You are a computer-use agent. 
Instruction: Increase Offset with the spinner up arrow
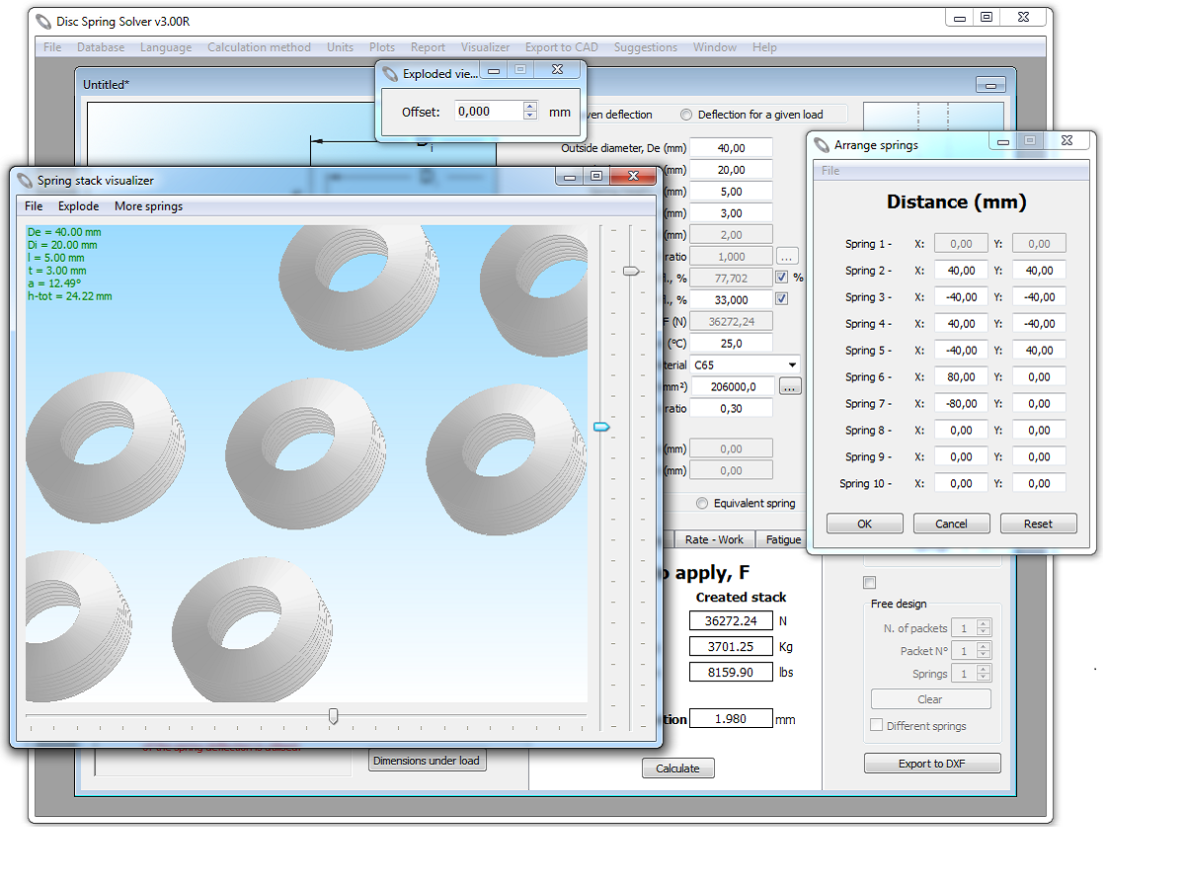(x=530, y=107)
